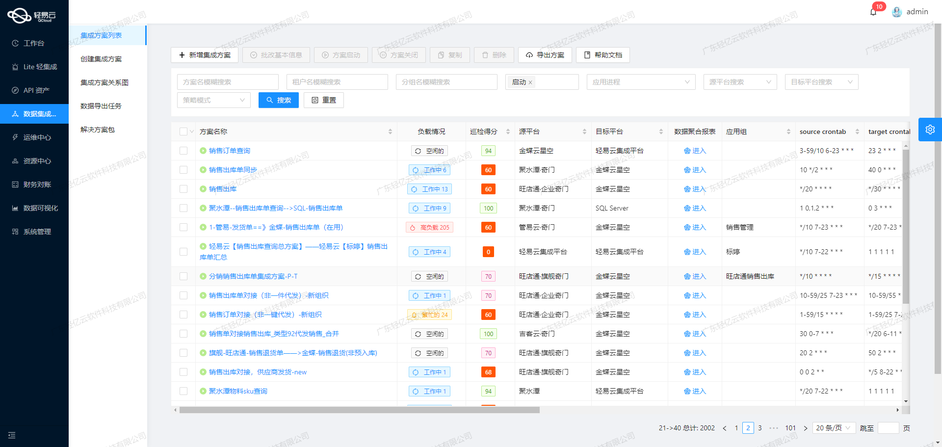This screenshot has width=942, height=447.
Task: Click 繁忙的 24 load badge
Action: (x=429, y=315)
